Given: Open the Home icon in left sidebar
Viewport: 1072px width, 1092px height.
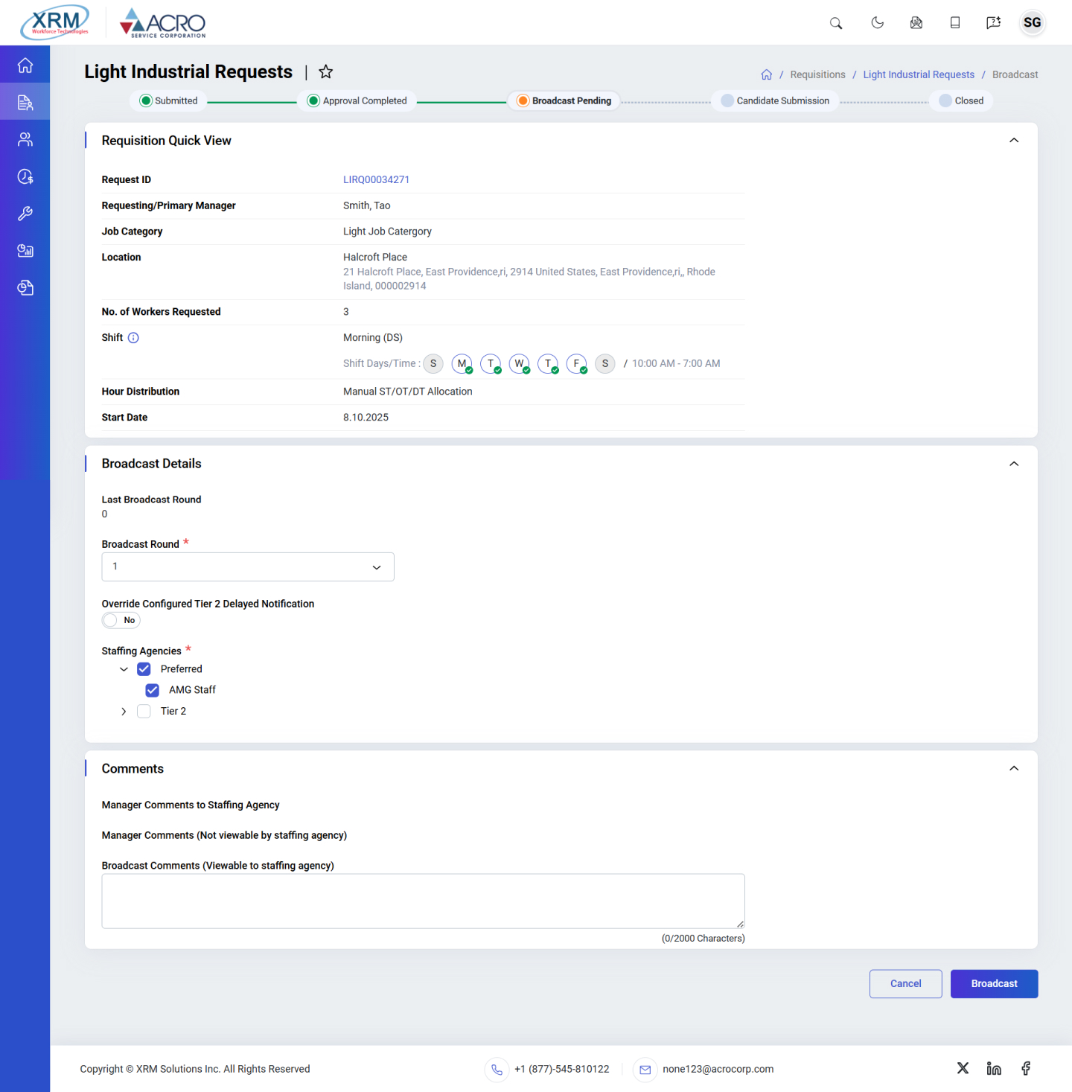Looking at the screenshot, I should (25, 66).
